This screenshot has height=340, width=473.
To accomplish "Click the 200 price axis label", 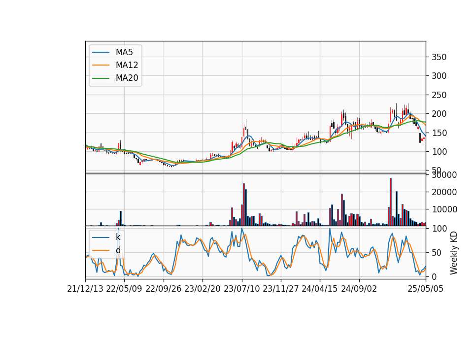I will tap(439, 114).
